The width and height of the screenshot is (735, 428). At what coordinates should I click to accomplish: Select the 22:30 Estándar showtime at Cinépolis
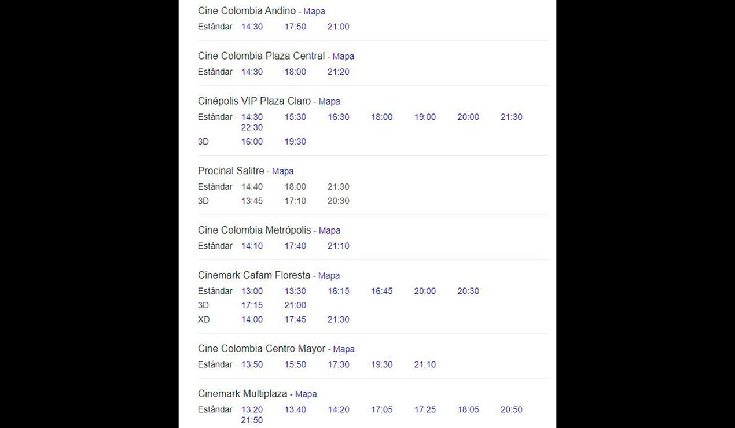pyautogui.click(x=252, y=127)
